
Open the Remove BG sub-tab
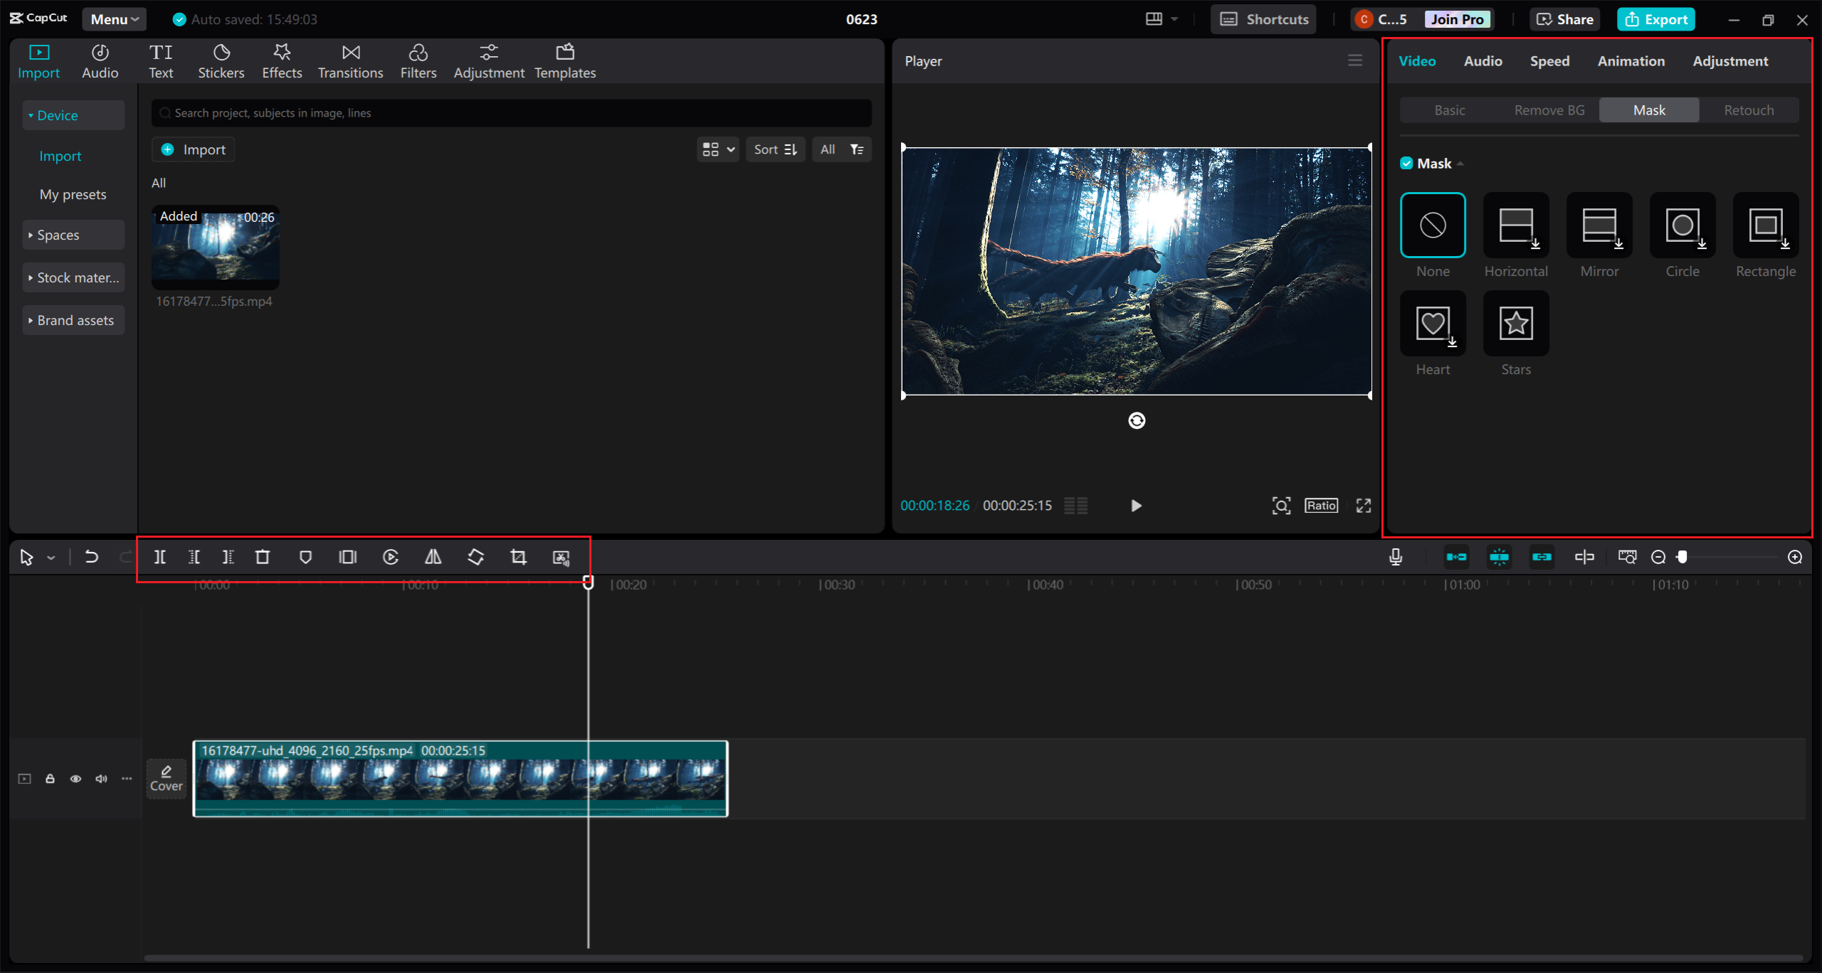coord(1549,110)
